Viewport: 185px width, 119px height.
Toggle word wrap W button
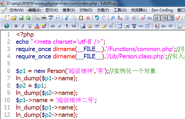click(157, 18)
